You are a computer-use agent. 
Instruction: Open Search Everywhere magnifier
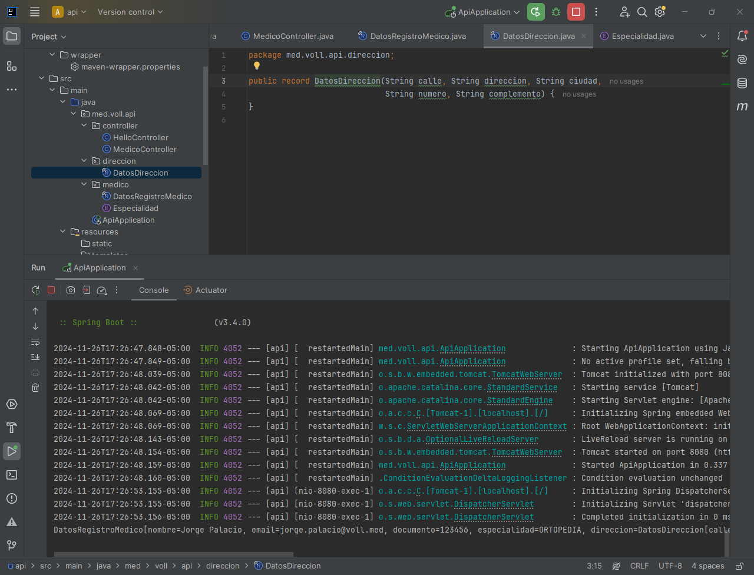click(642, 12)
